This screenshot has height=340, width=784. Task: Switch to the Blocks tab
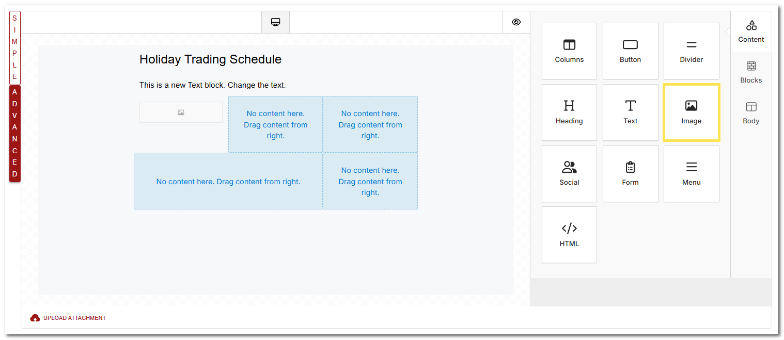point(751,72)
